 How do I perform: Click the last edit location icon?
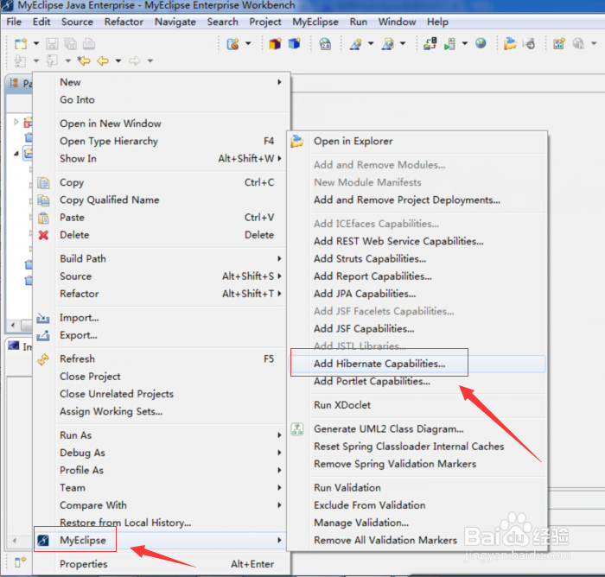[84, 61]
